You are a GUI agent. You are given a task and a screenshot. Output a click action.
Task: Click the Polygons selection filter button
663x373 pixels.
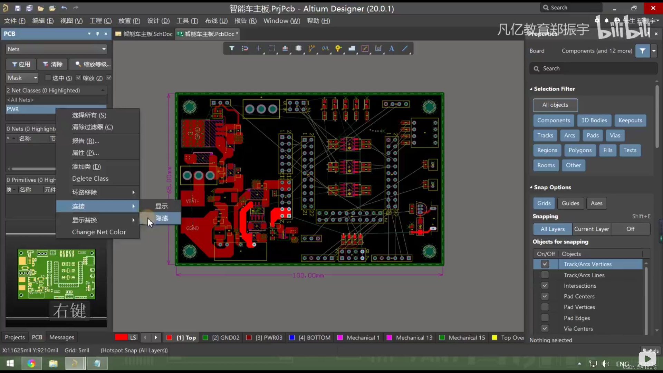point(580,150)
